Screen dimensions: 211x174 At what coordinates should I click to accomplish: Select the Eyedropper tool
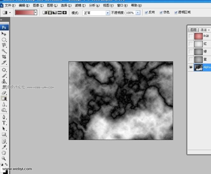(x=4, y=147)
